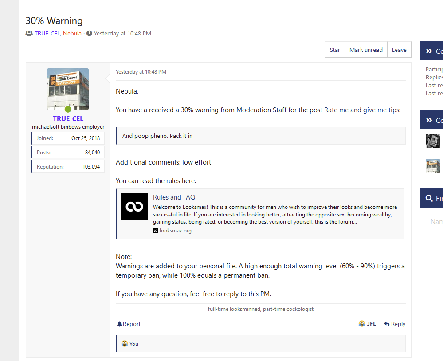Open the Rate me and give me tips post
This screenshot has width=443, height=361.
tap(362, 110)
